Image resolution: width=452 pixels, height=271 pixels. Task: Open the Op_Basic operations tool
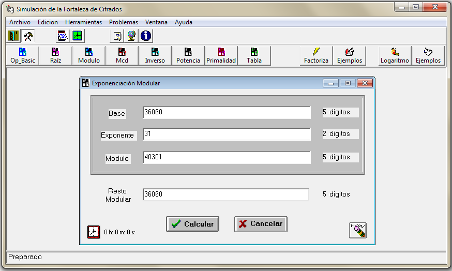pyautogui.click(x=23, y=55)
